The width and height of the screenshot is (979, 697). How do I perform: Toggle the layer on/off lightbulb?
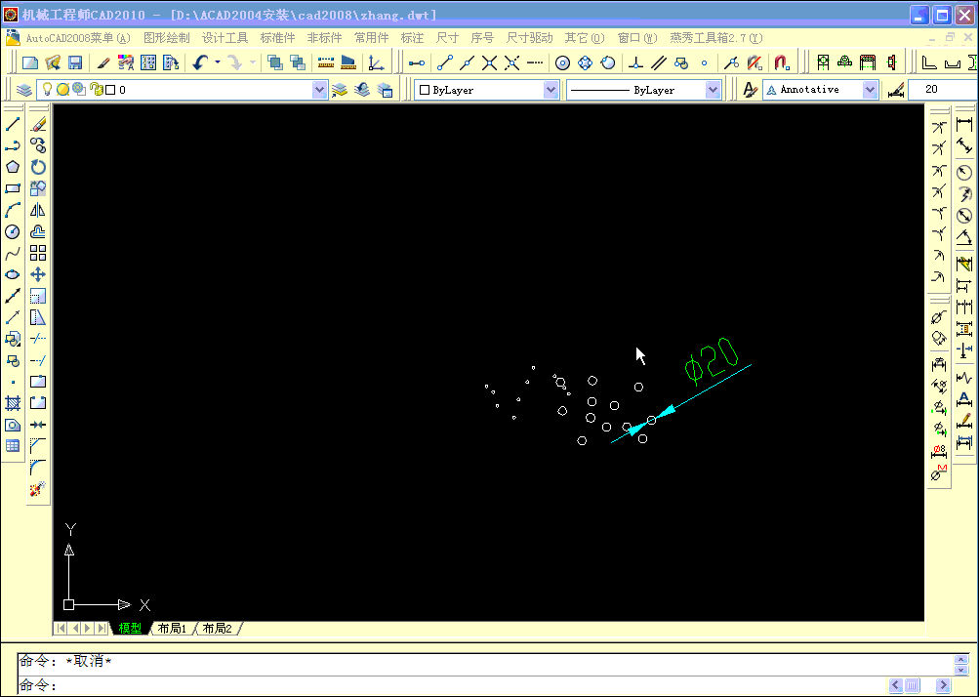(x=47, y=89)
